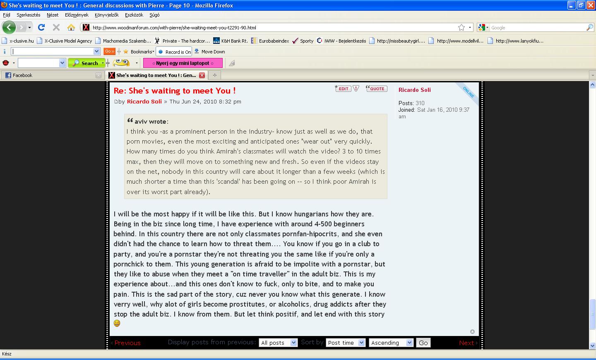Follow the Next page link
Viewport: 596px width, 360px height.
[468, 343]
